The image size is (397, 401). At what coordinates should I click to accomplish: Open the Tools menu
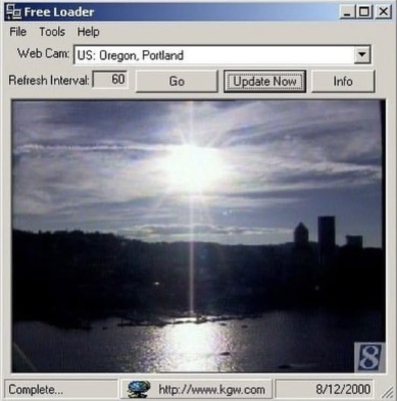(52, 32)
